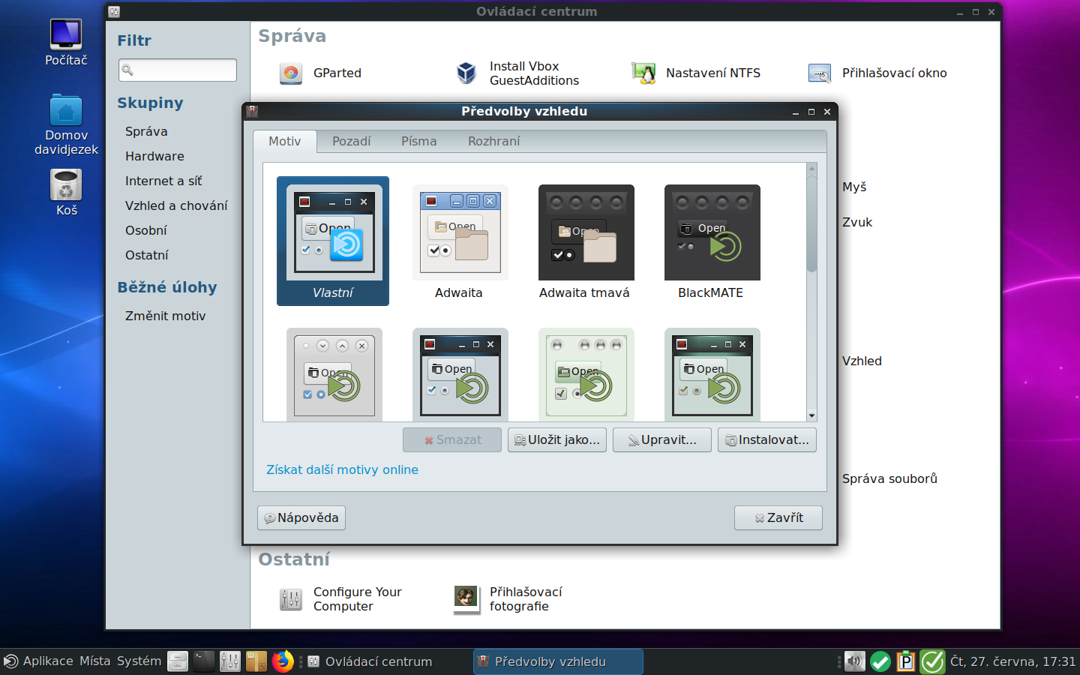
Task: Open Správa souborů in Control Center
Action: pos(889,478)
